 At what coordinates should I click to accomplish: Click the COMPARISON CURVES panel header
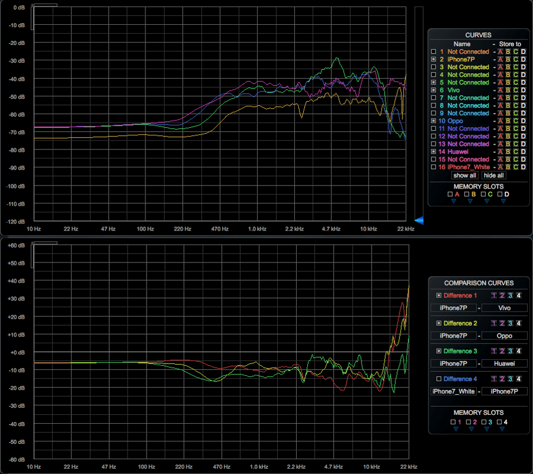click(479, 283)
